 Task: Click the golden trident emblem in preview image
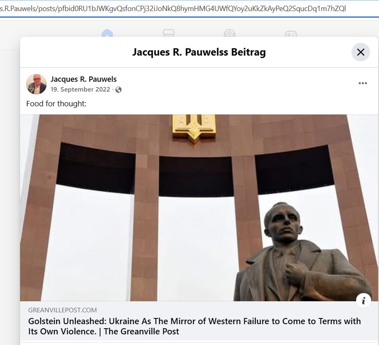tap(194, 128)
